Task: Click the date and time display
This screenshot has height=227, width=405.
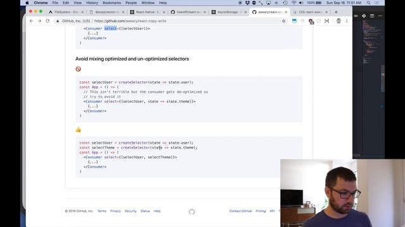Action: coord(344,3)
